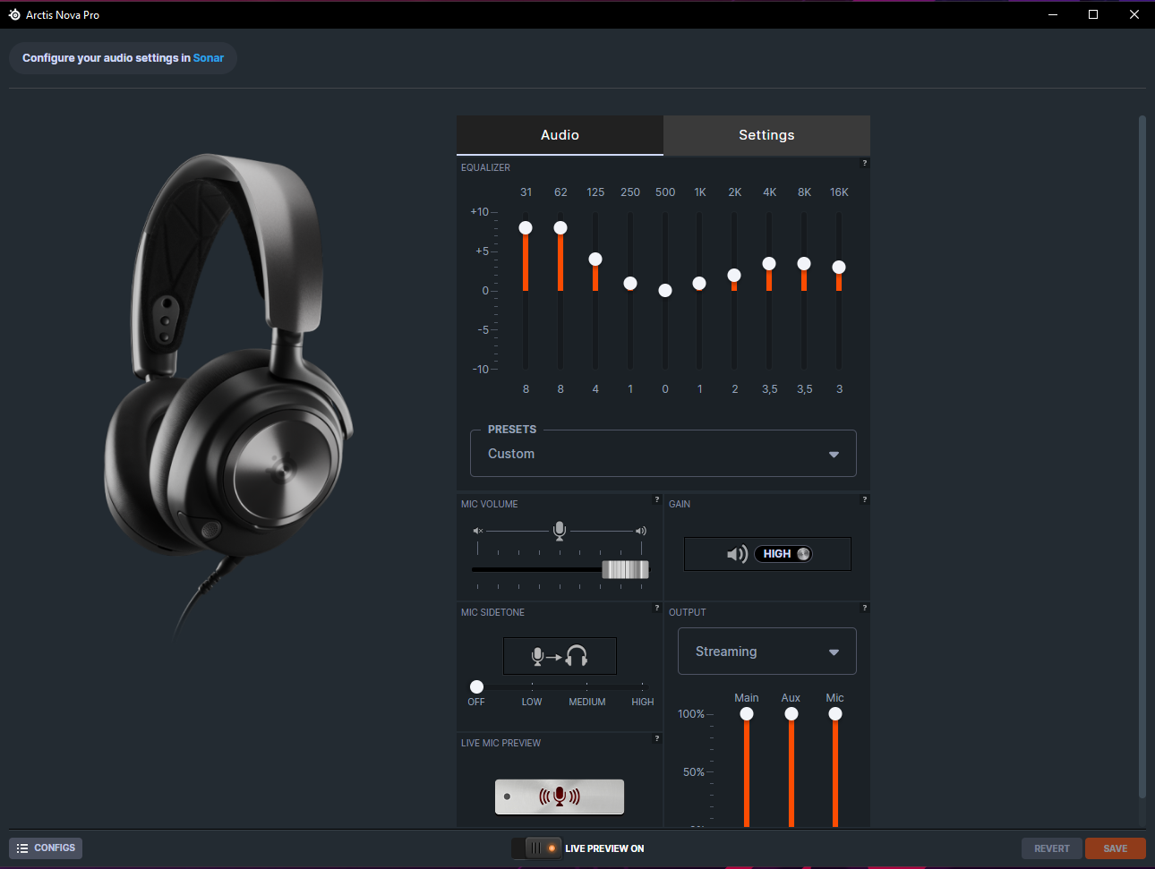Open the Configs panel
1155x869 pixels.
[x=46, y=848]
